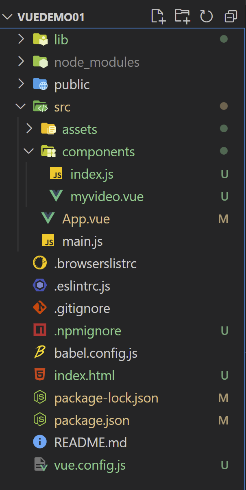Open the babel.config.js file
The height and width of the screenshot is (490, 246).
click(96, 353)
